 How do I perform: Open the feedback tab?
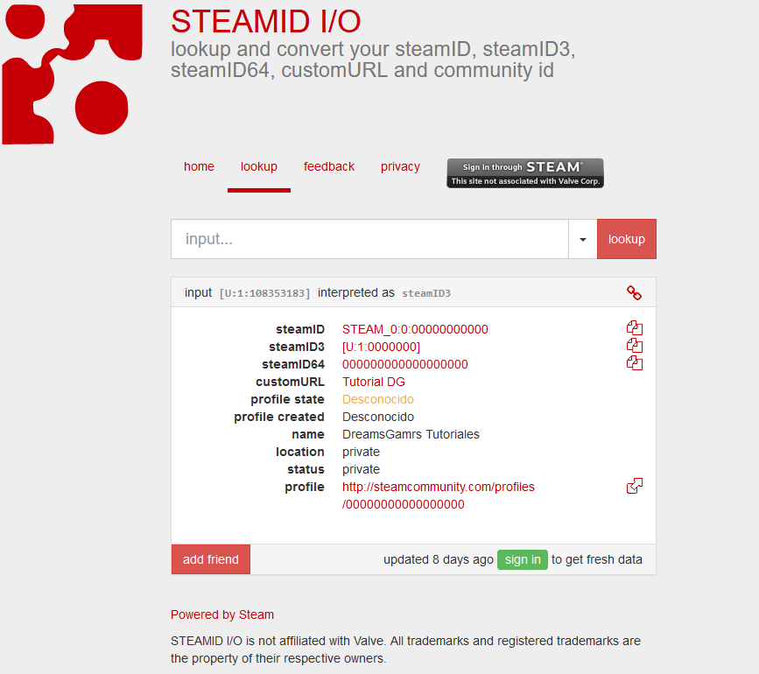329,166
